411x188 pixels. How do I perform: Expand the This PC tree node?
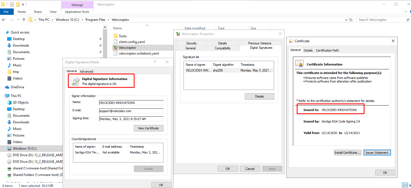[2, 96]
